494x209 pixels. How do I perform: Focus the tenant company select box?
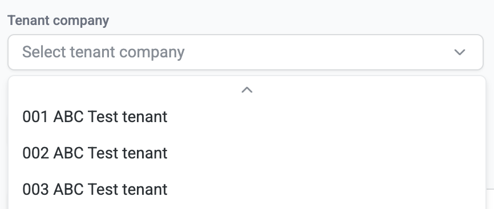(245, 52)
